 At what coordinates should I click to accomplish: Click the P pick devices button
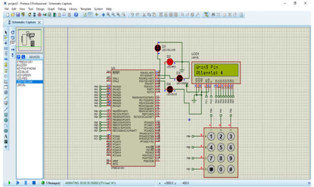coord(18,57)
